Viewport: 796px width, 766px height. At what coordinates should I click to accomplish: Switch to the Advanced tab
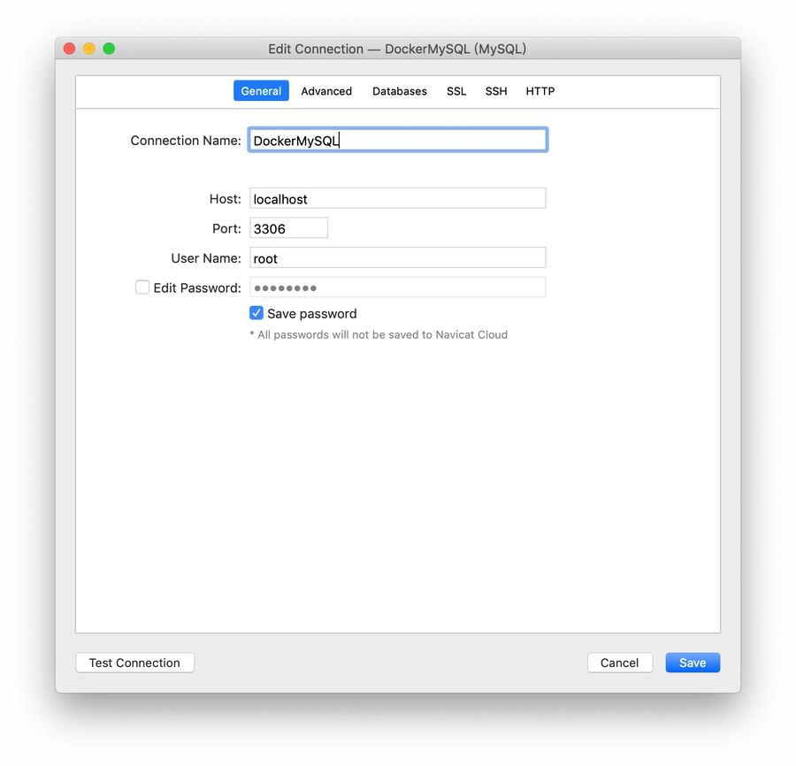[326, 91]
